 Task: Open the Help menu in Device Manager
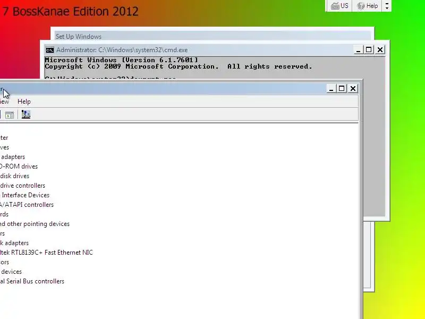click(x=24, y=102)
